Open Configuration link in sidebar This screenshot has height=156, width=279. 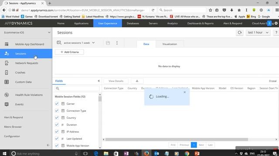point(12,136)
